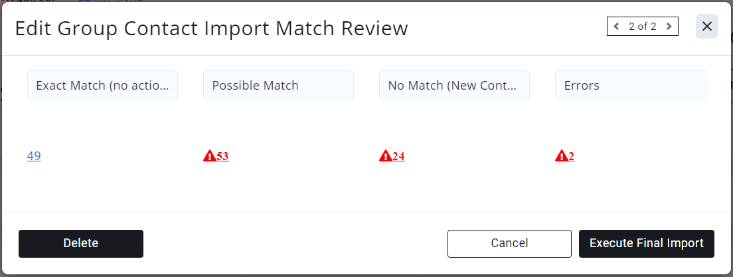Select the Possible Match column header
This screenshot has height=277, width=733.
278,86
